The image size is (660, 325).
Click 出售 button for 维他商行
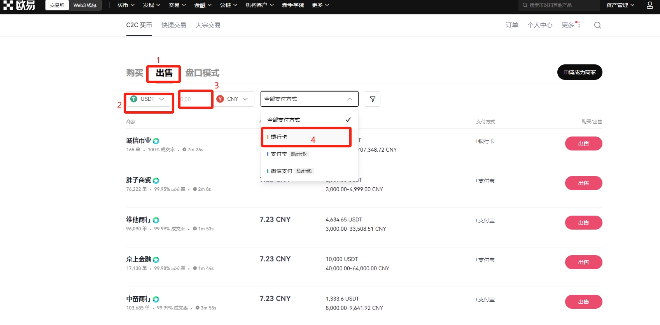click(x=583, y=223)
